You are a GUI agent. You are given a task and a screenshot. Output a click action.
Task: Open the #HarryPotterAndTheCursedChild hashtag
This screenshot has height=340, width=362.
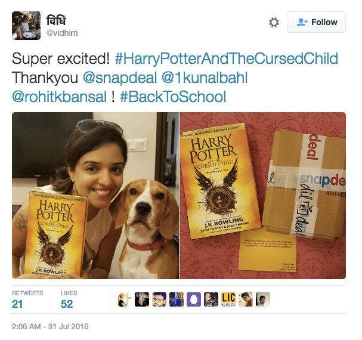[227, 58]
